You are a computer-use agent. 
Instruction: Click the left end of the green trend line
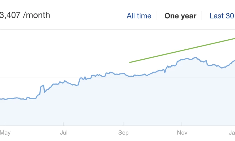130,62
